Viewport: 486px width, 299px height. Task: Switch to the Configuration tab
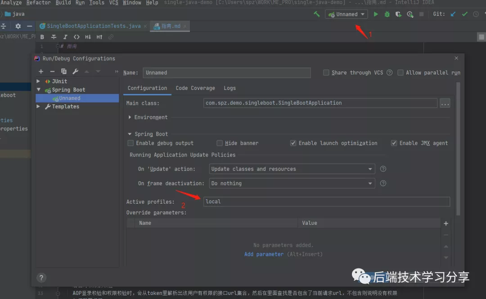coord(147,88)
